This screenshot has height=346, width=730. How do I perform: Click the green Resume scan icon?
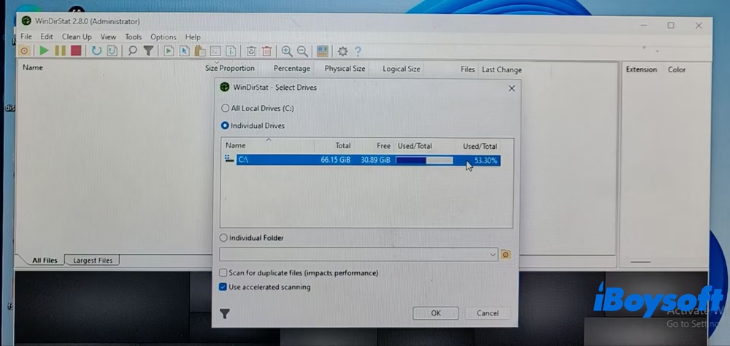(45, 51)
